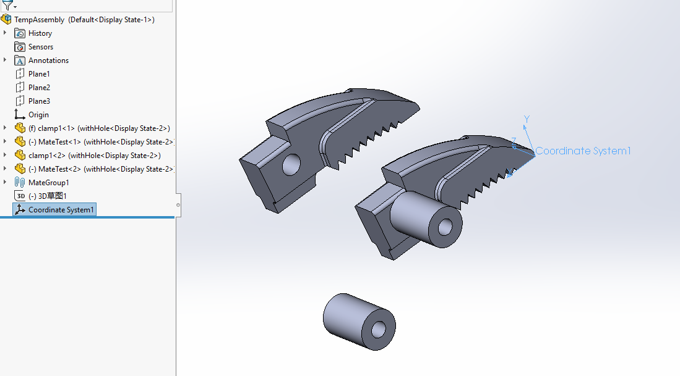Select (f) clamp1<1> component label
The width and height of the screenshot is (680, 376).
pos(100,128)
